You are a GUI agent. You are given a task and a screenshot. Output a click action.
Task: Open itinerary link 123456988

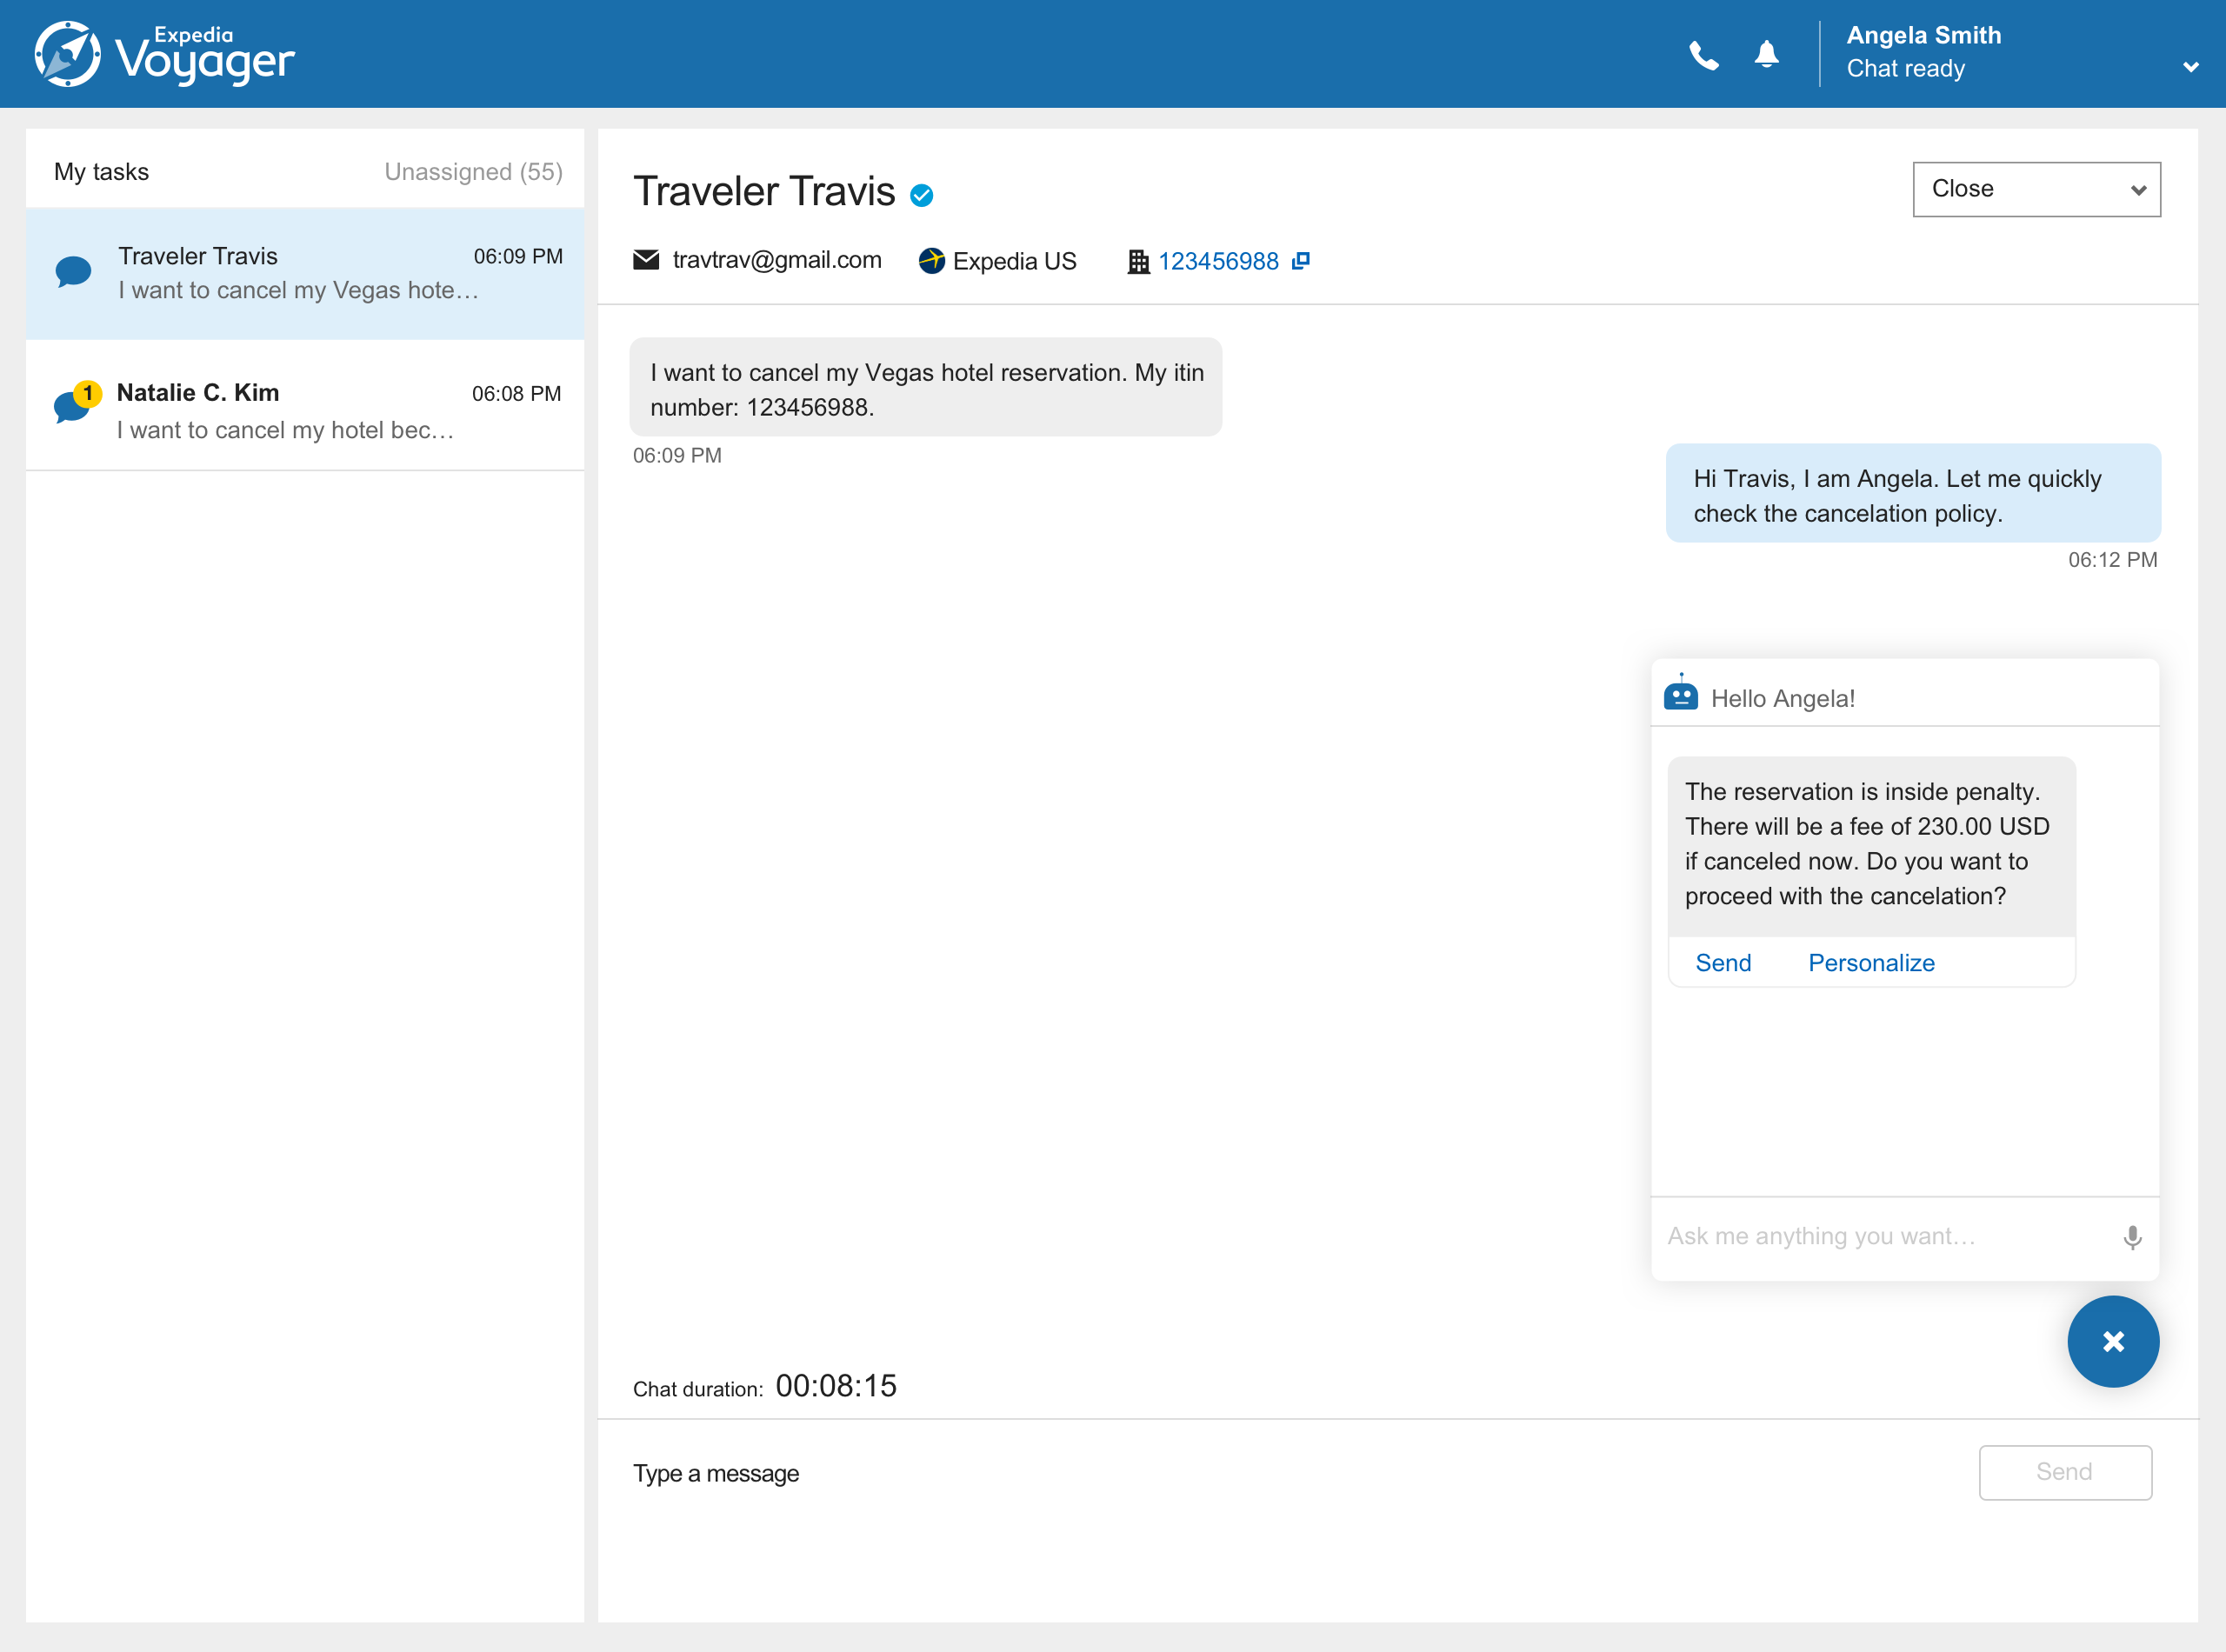(1217, 261)
